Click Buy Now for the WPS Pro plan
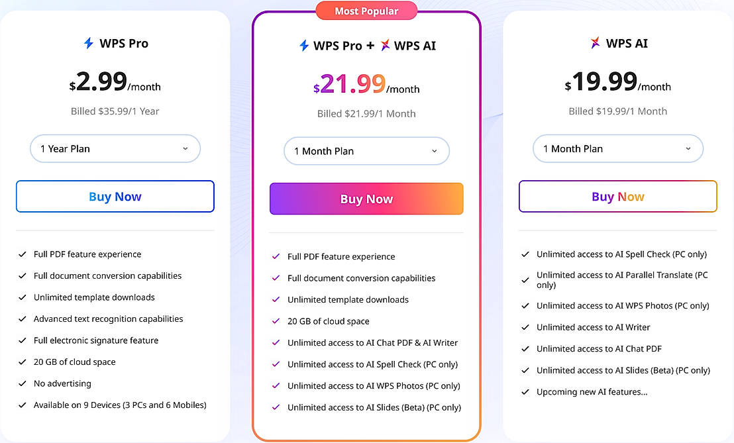The height and width of the screenshot is (443, 734). (x=115, y=197)
